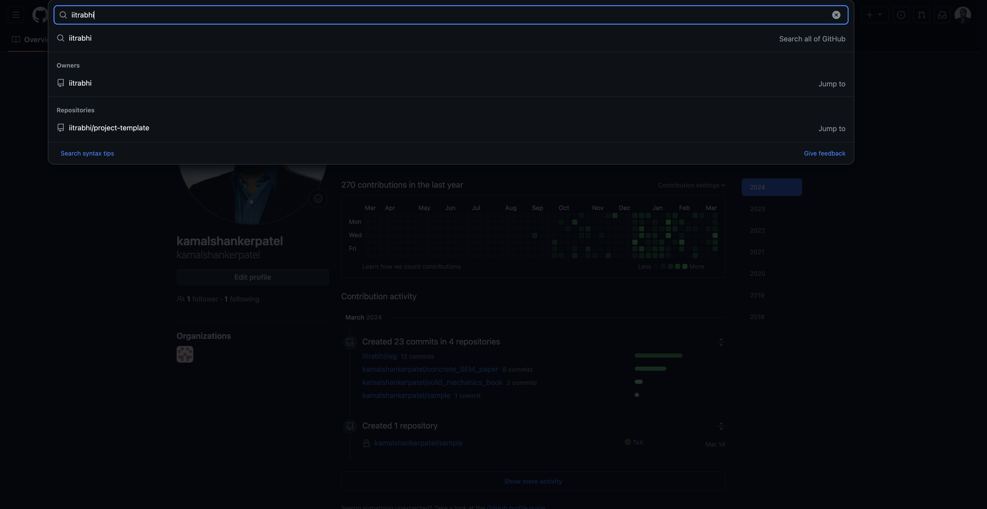Viewport: 987px width, 509px height.
Task: Select year 2023 in contributions filter
Action: coord(757,209)
